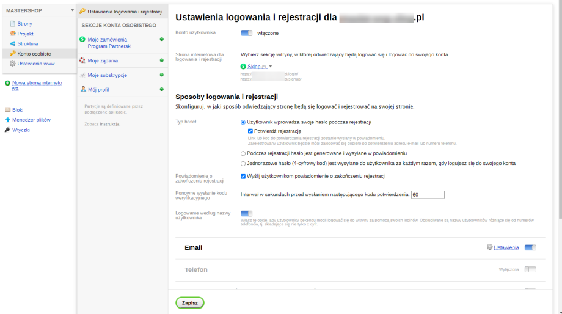Viewport: 562px width, 314px height.
Task: Uncheck the Potwierdź rejestrację checkbox
Action: coord(250,131)
